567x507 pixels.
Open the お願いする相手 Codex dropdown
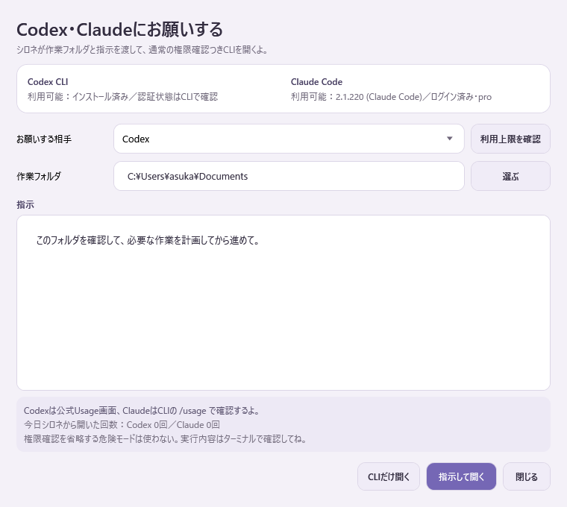[289, 139]
